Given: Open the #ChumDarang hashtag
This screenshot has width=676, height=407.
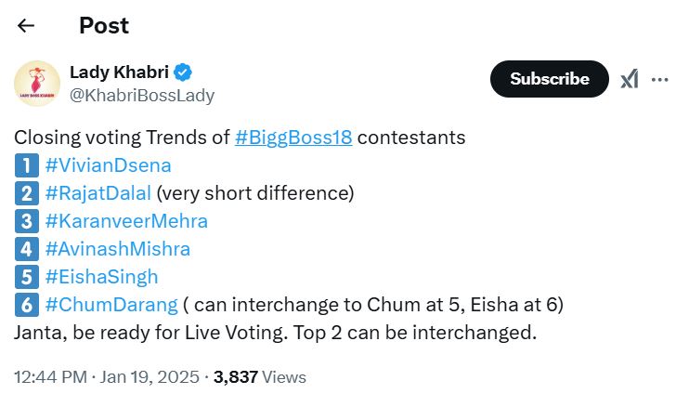Looking at the screenshot, I should coord(110,305).
